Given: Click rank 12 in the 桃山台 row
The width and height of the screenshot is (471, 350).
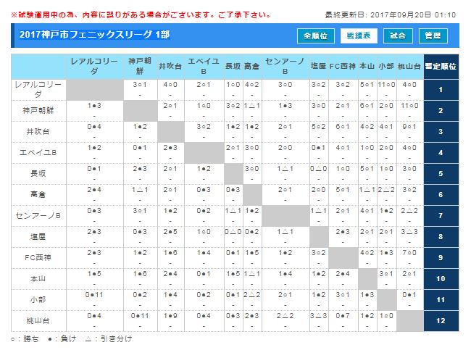Looking at the screenshot, I should point(441,321).
